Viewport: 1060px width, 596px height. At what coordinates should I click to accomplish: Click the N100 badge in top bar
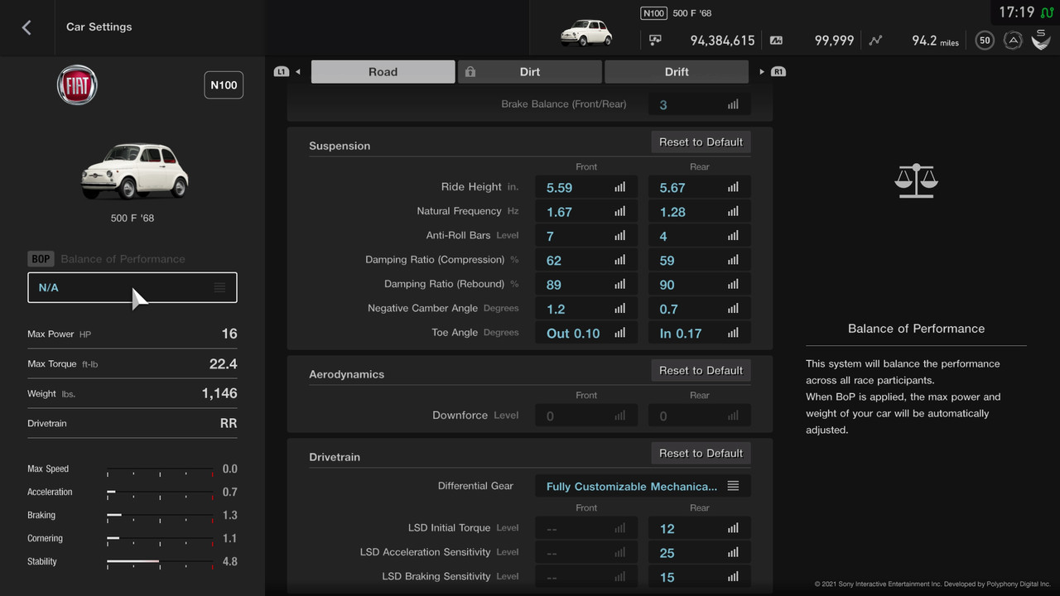pos(653,13)
